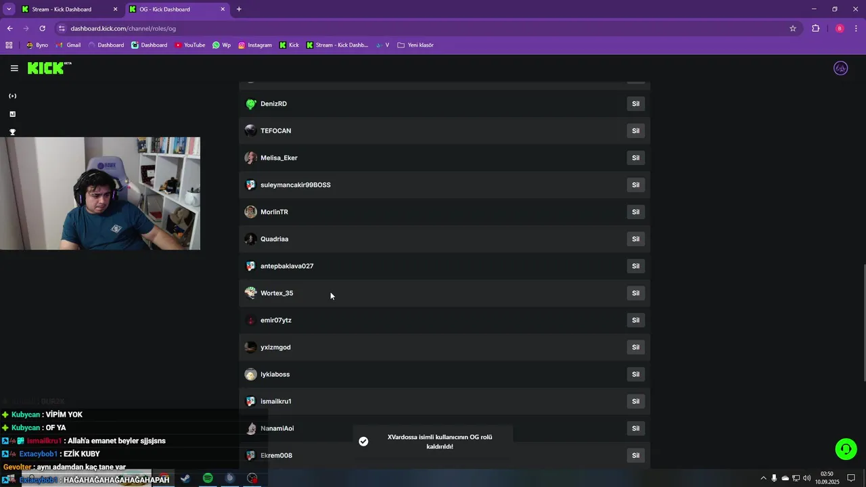Show hidden system tray icons
Viewport: 866px width, 487px height.
(763, 478)
